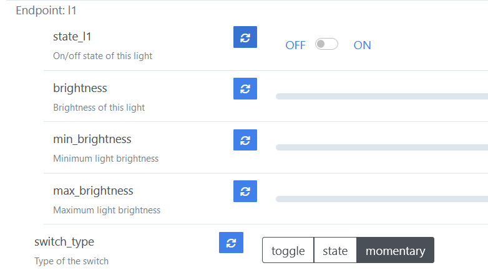Reload the max_brightness value

tap(245, 190)
